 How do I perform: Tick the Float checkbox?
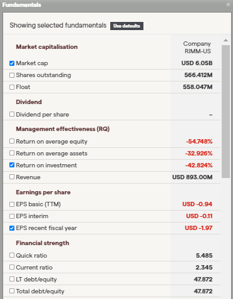pyautogui.click(x=12, y=87)
